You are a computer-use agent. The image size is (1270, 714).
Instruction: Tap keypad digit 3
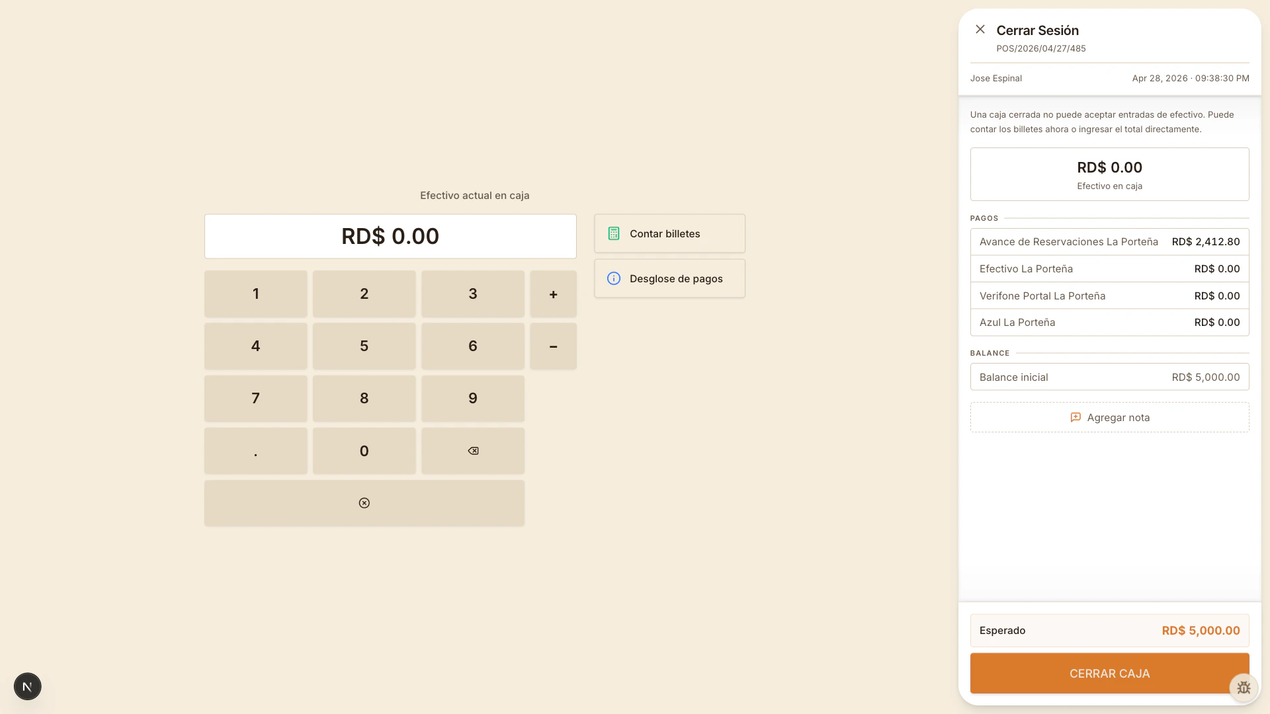[473, 294]
